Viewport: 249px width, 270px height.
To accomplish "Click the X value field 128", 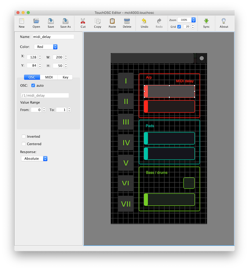I will pos(32,57).
